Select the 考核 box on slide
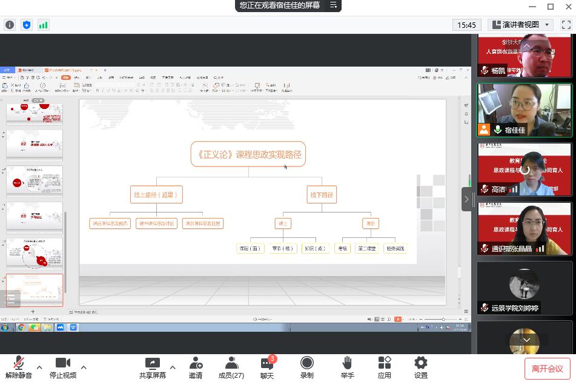This screenshot has height=382, width=576. click(x=342, y=248)
